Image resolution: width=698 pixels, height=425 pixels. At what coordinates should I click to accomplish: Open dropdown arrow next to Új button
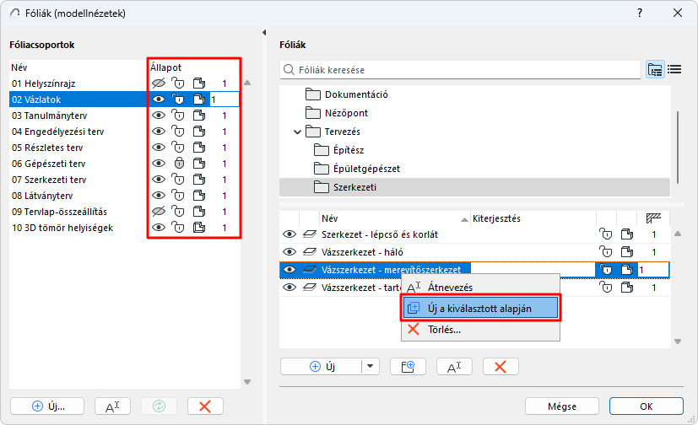(x=371, y=366)
